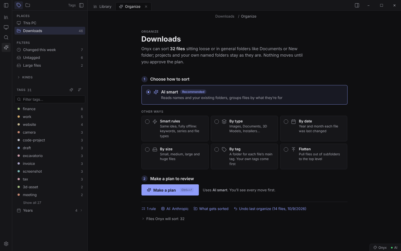
Task: Click the AI auto-tag sparkle icon beside Tags
Action: coord(71,90)
